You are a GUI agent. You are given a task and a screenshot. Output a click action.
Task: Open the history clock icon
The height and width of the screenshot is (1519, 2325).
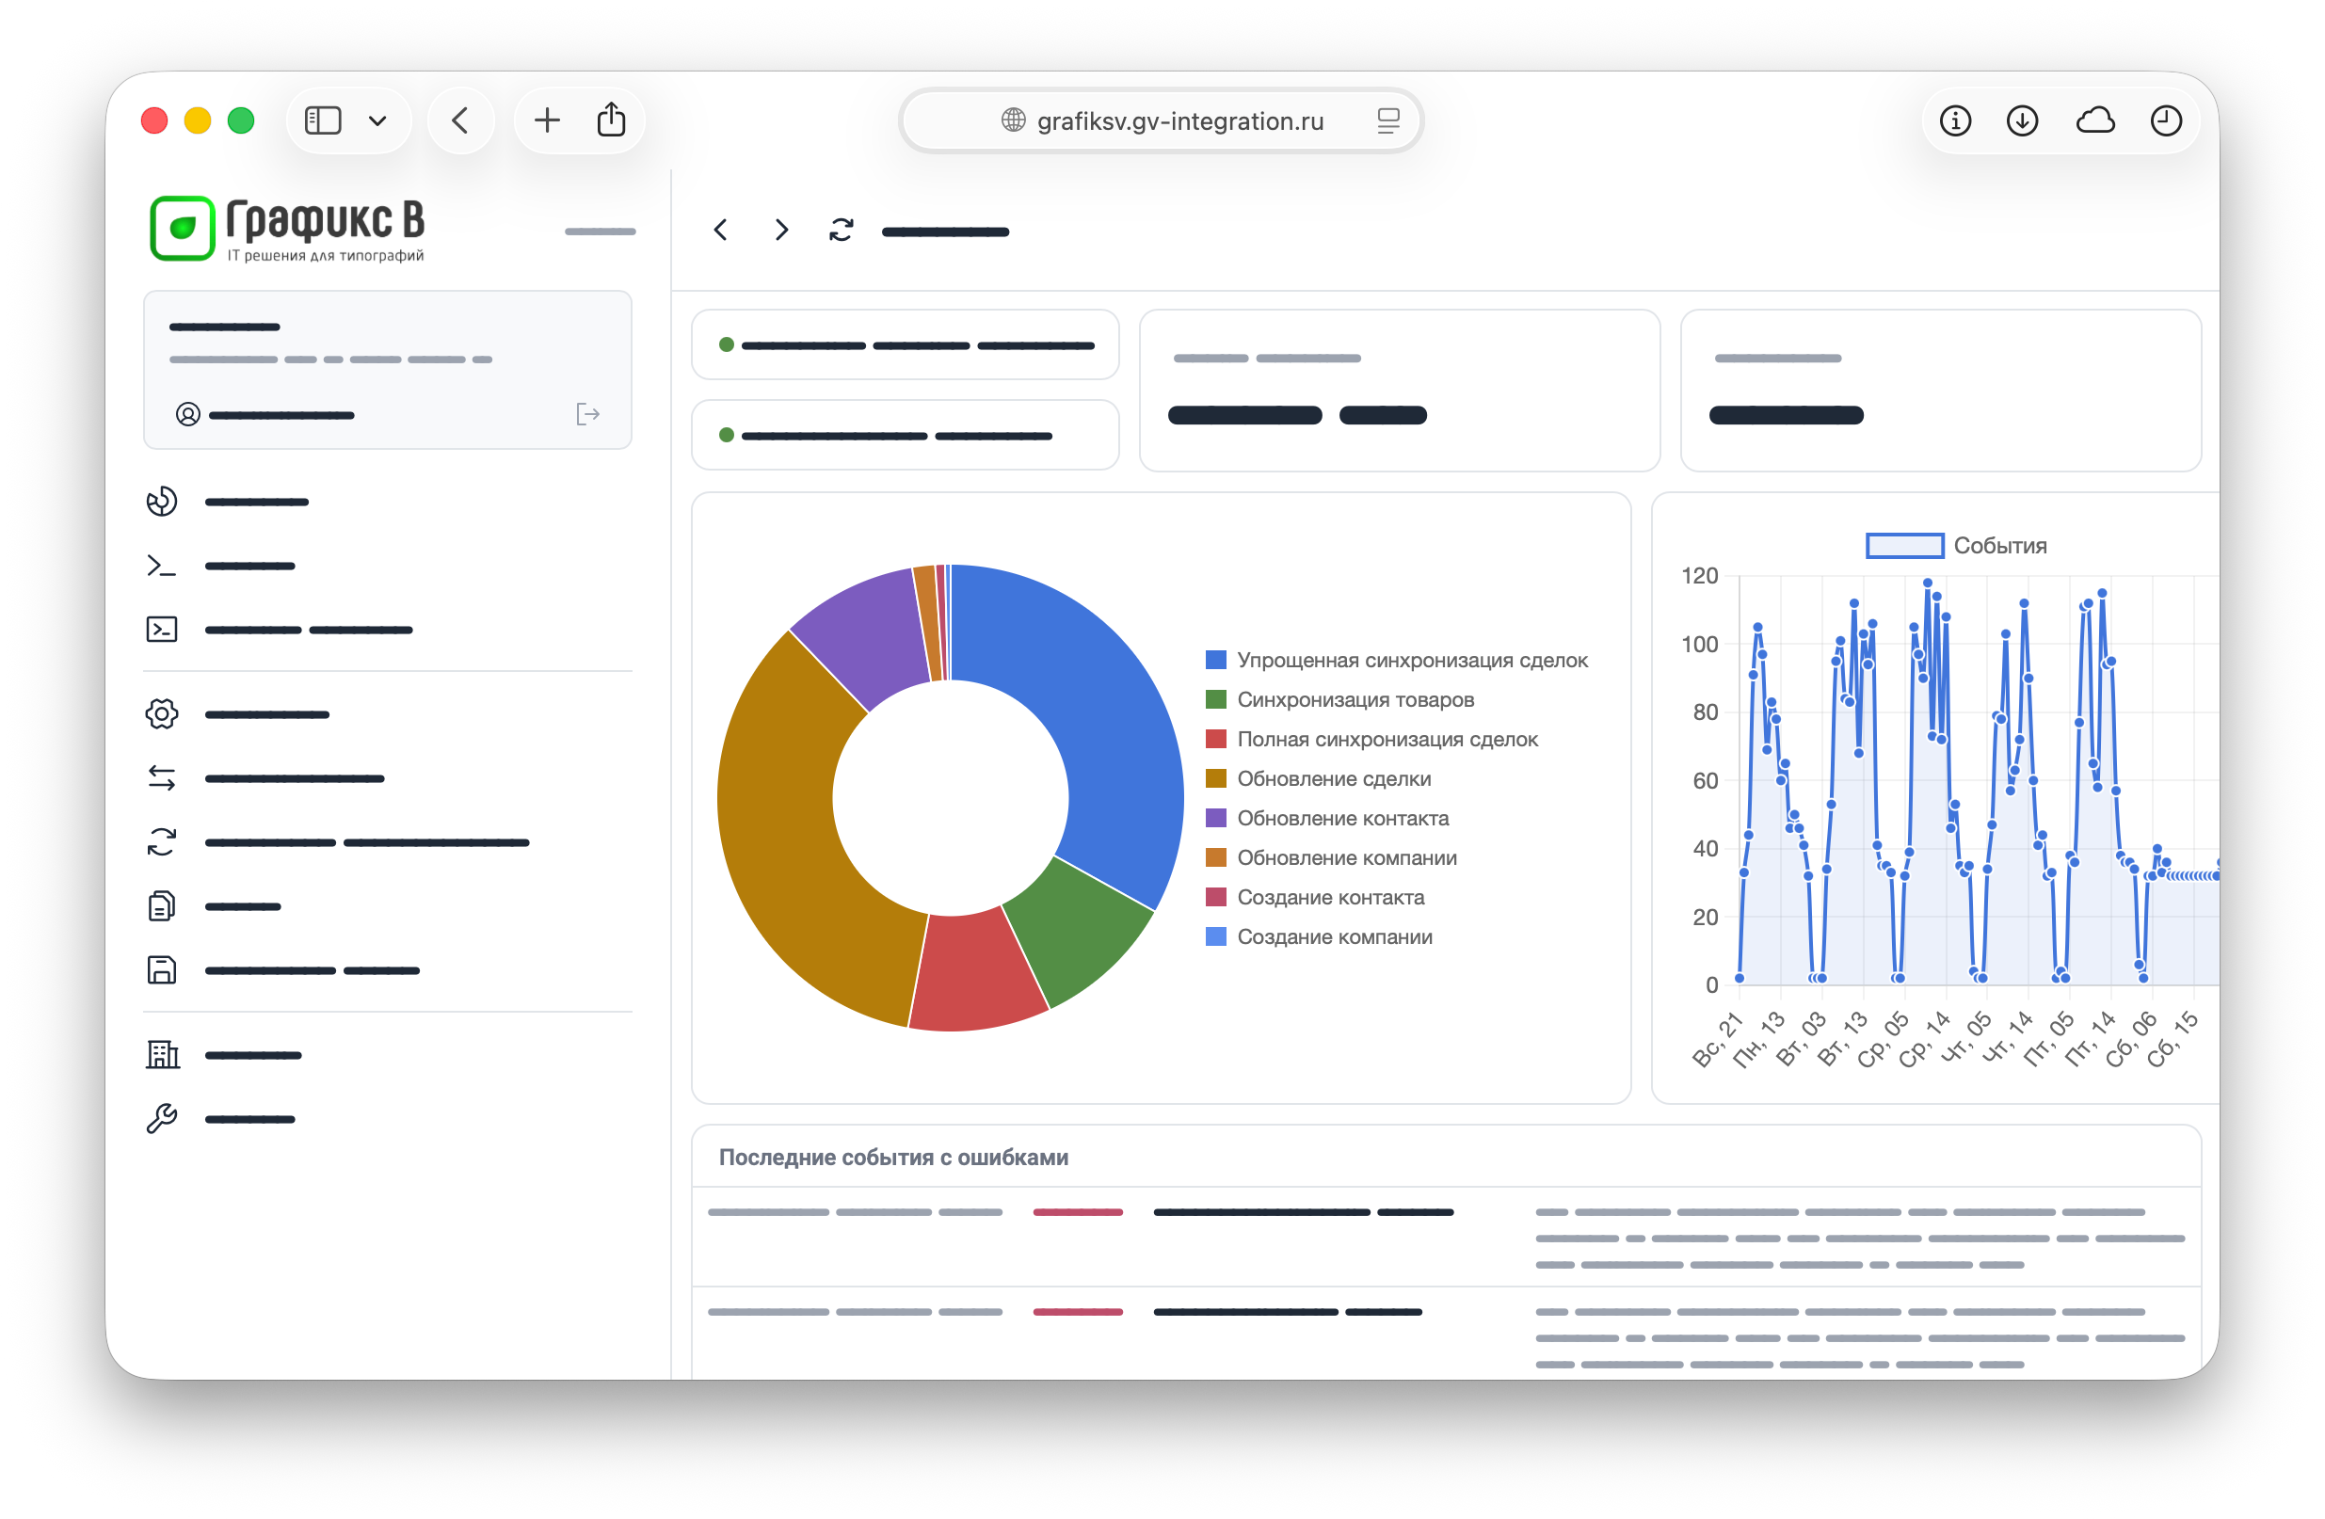coord(2166,120)
